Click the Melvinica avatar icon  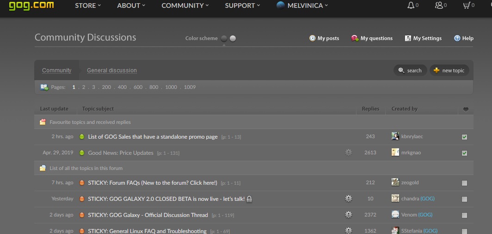pyautogui.click(x=281, y=6)
